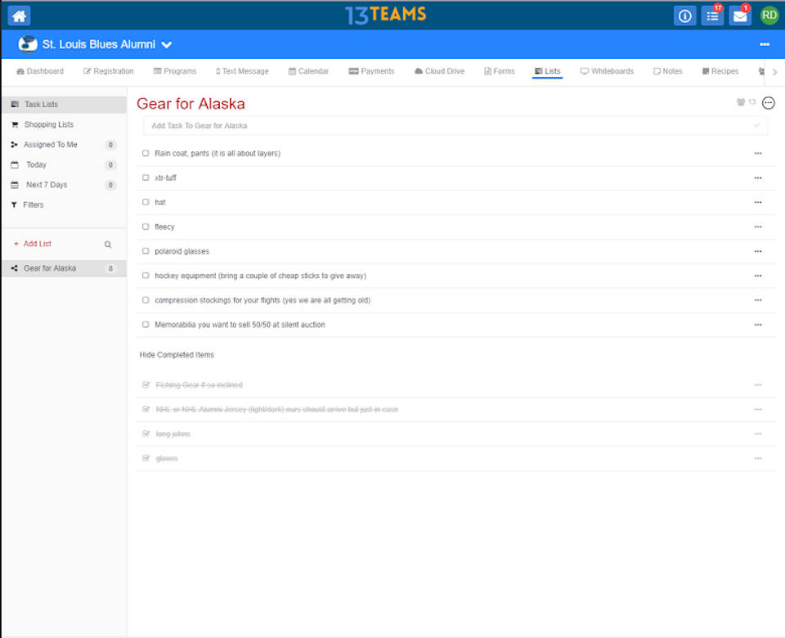Click the home icon in top bar

coord(19,16)
